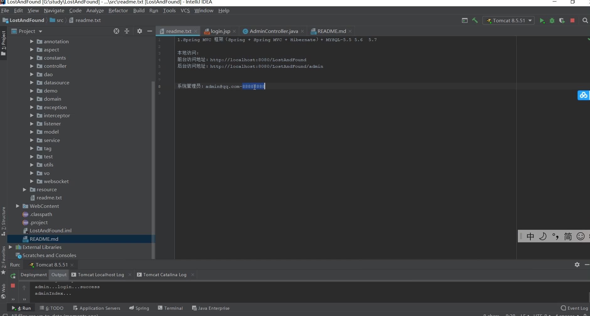Toggle half-moon width mode in IME bar
The height and width of the screenshot is (316, 590).
pos(543,236)
